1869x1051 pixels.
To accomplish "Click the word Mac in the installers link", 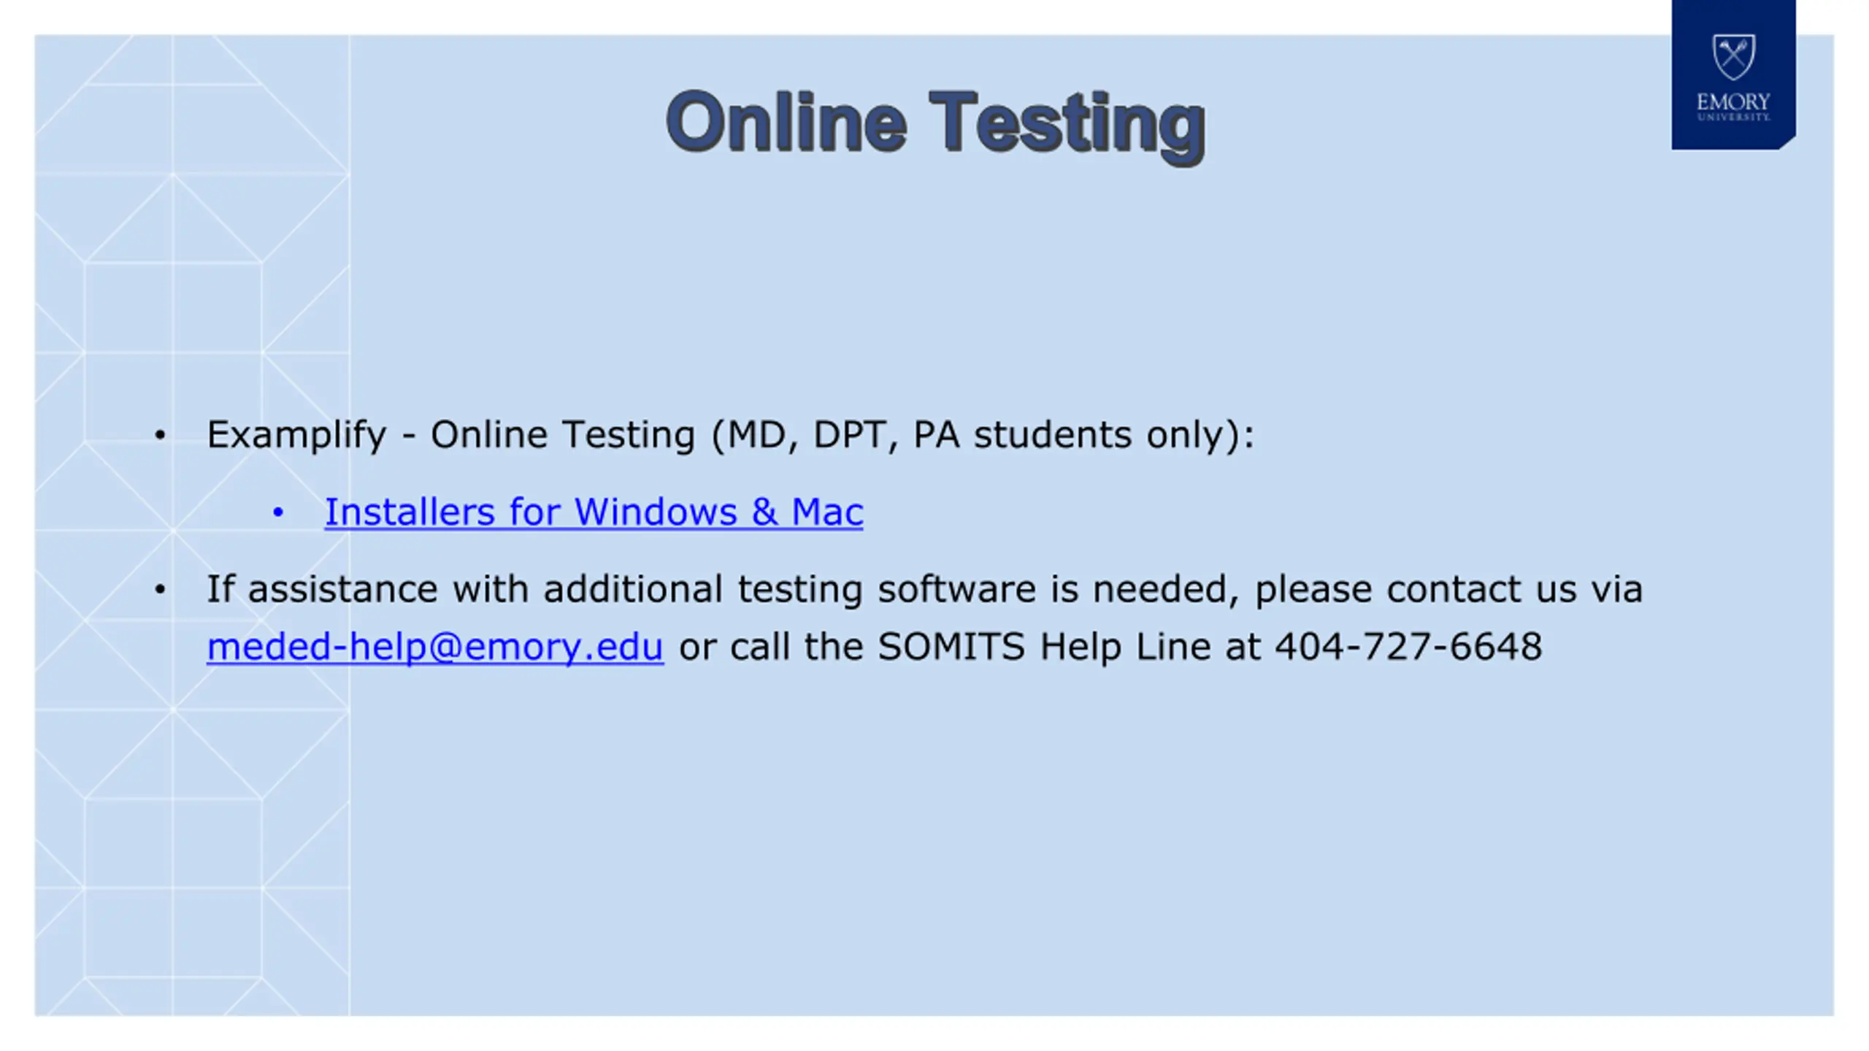I will [827, 512].
